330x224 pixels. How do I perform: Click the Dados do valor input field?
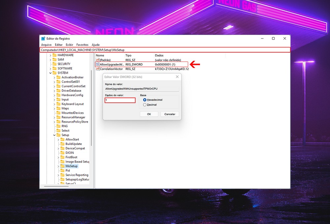120,100
